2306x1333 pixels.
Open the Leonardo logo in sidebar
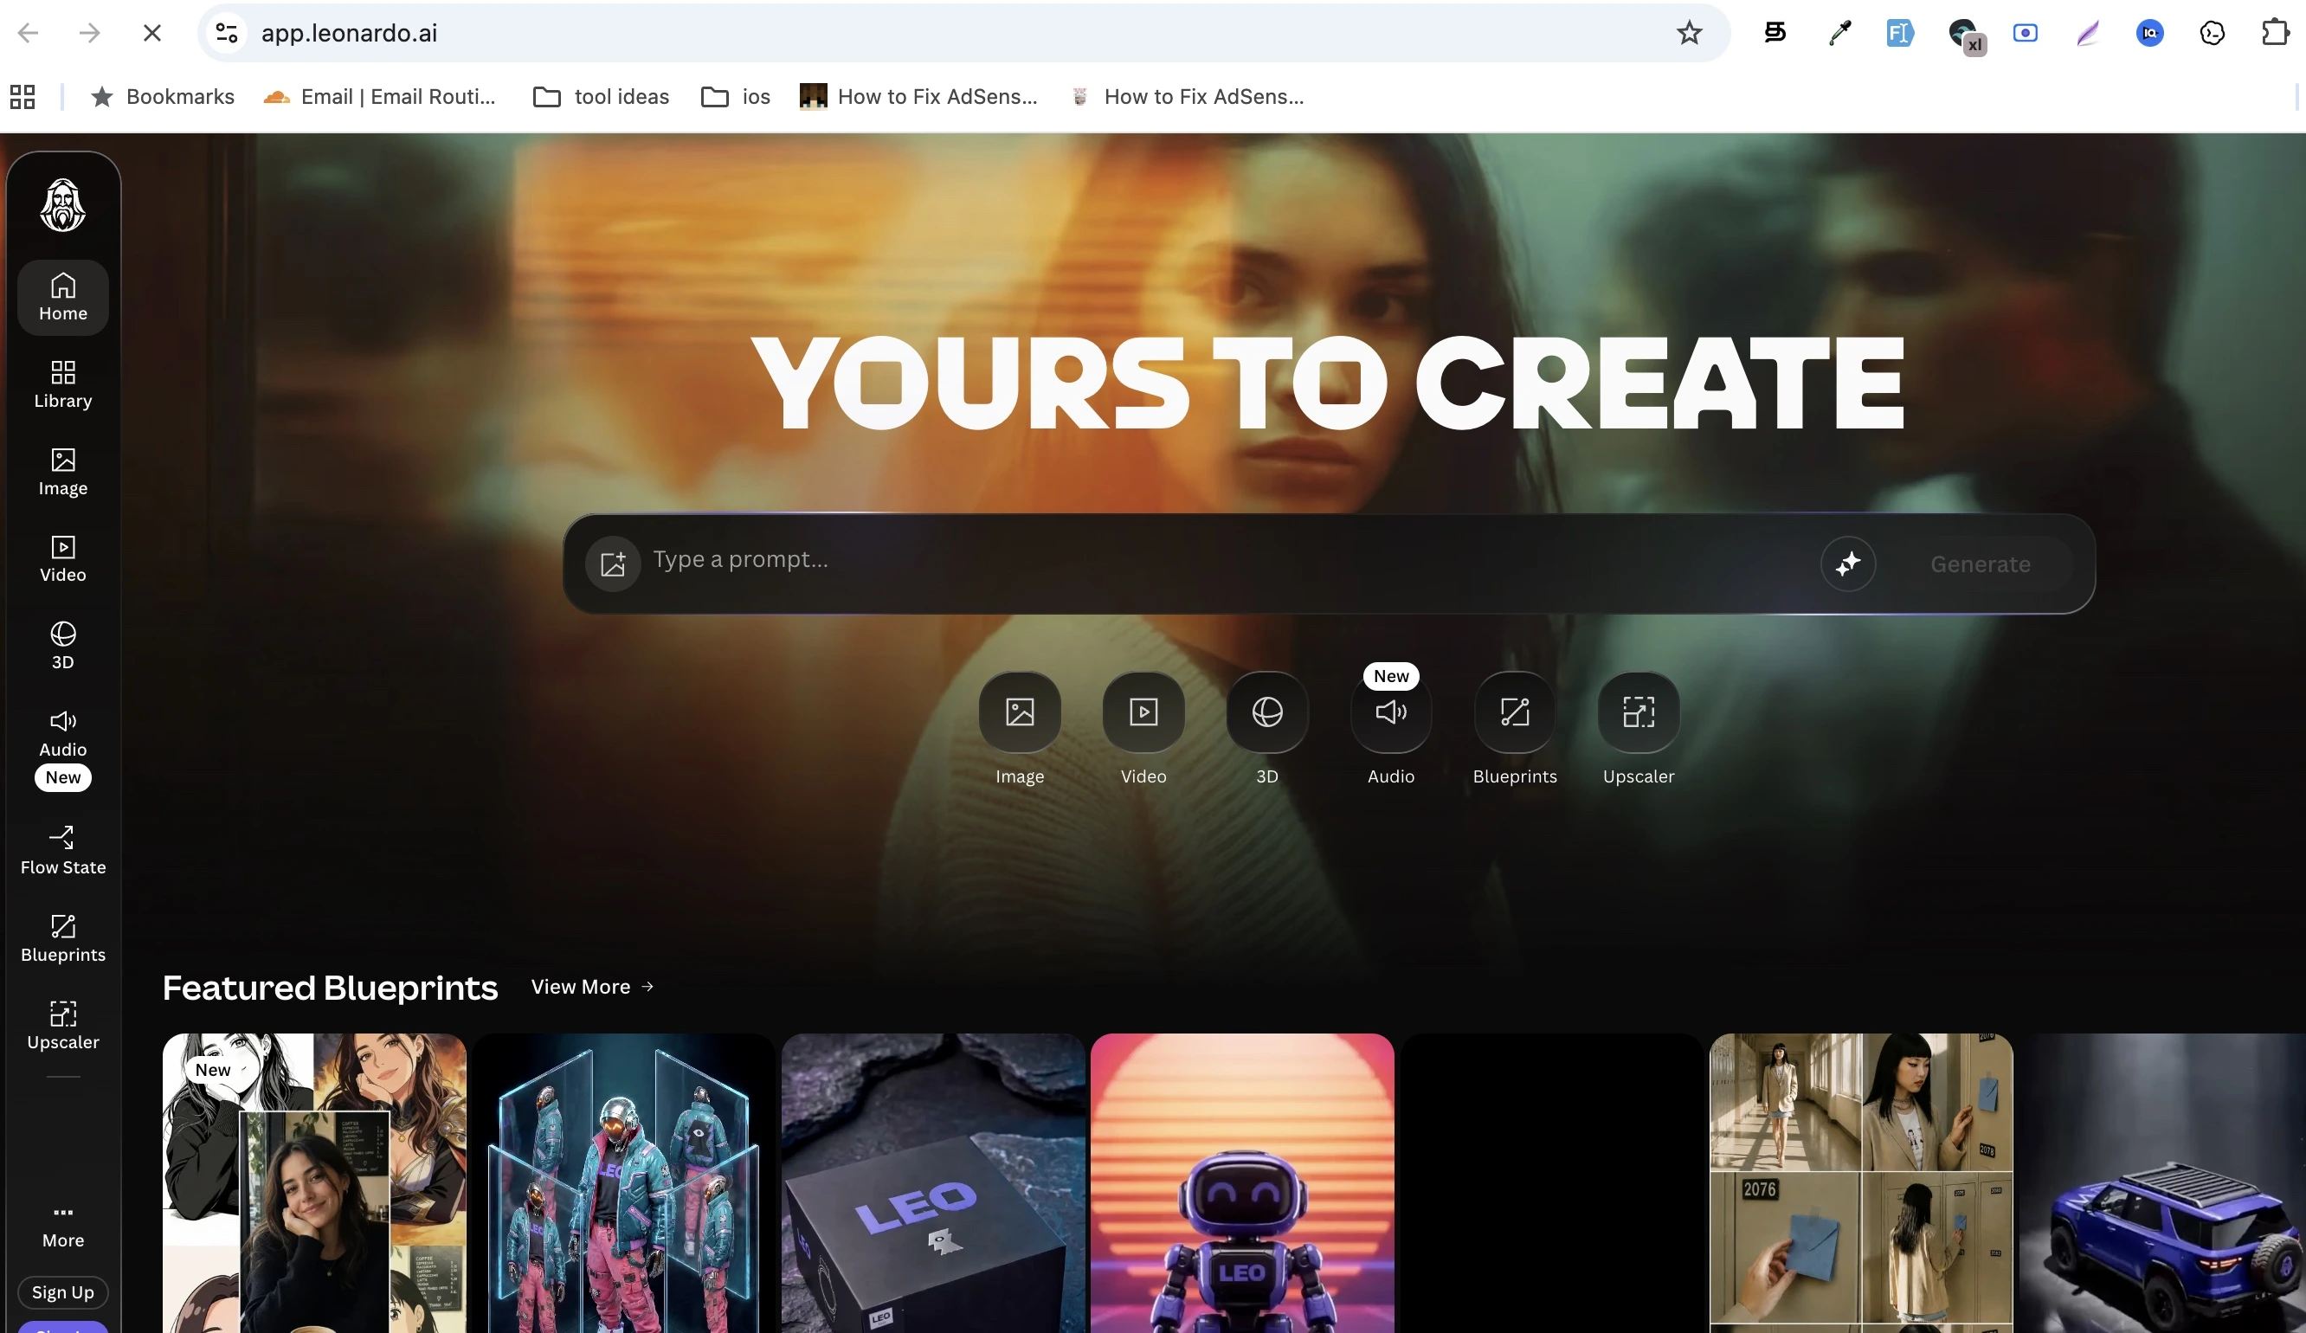pos(62,205)
